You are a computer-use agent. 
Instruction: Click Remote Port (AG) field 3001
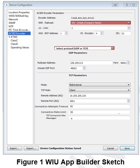98,101
